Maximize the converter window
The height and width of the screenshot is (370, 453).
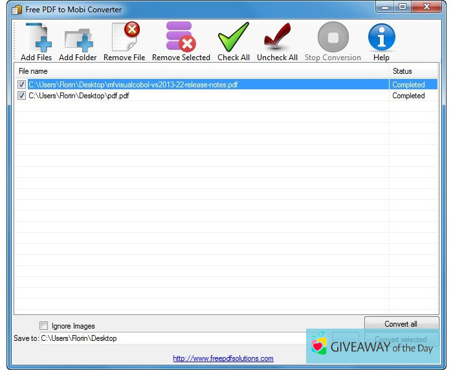click(x=403, y=8)
